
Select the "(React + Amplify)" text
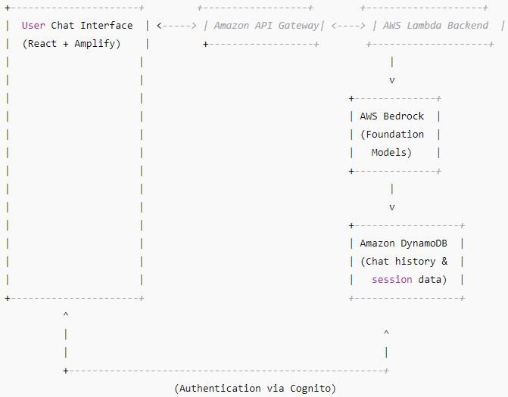pyautogui.click(x=71, y=43)
